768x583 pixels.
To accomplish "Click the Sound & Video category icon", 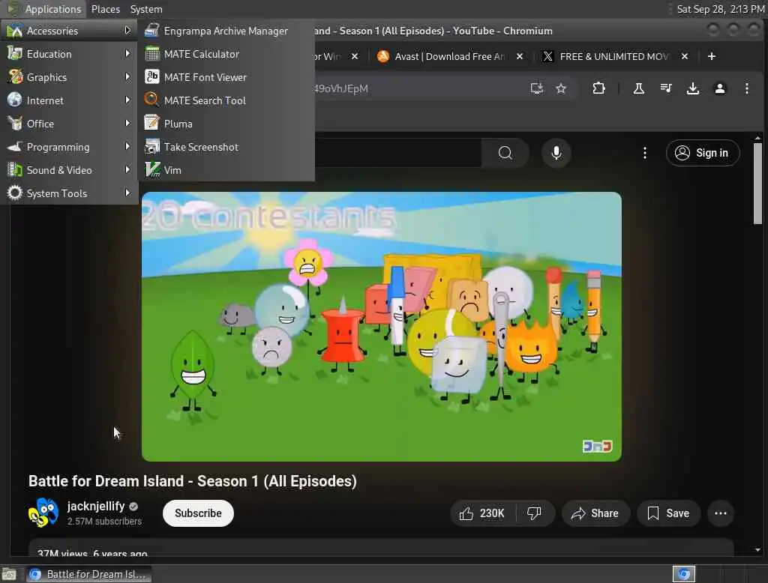I will [x=15, y=169].
